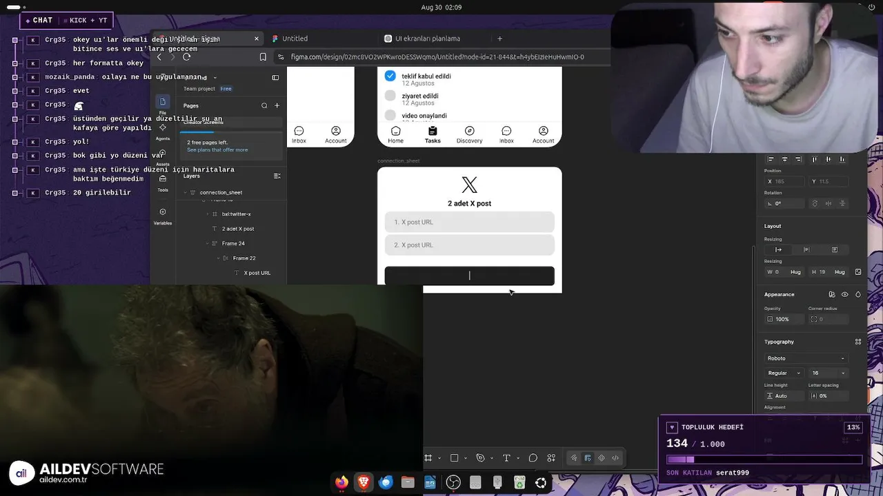Open the Regular font weight dropdown
The width and height of the screenshot is (883, 496).
[x=784, y=373]
